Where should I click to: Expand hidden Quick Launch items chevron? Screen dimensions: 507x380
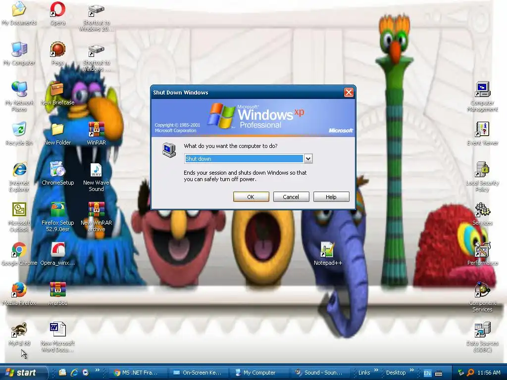pos(98,370)
